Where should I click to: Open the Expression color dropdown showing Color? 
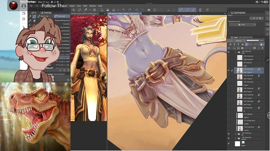[x=242, y=25]
